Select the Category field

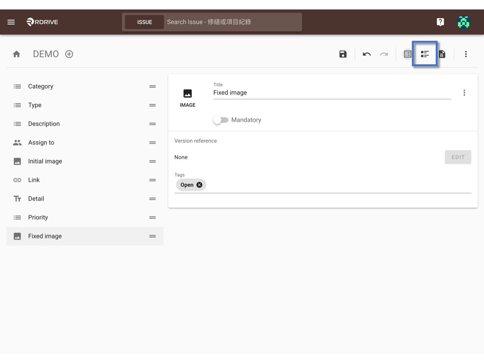[85, 86]
